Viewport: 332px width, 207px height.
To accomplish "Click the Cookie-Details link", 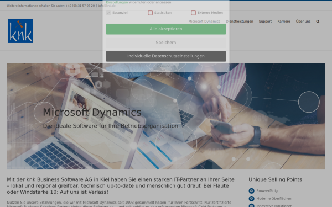I will coord(166,66).
